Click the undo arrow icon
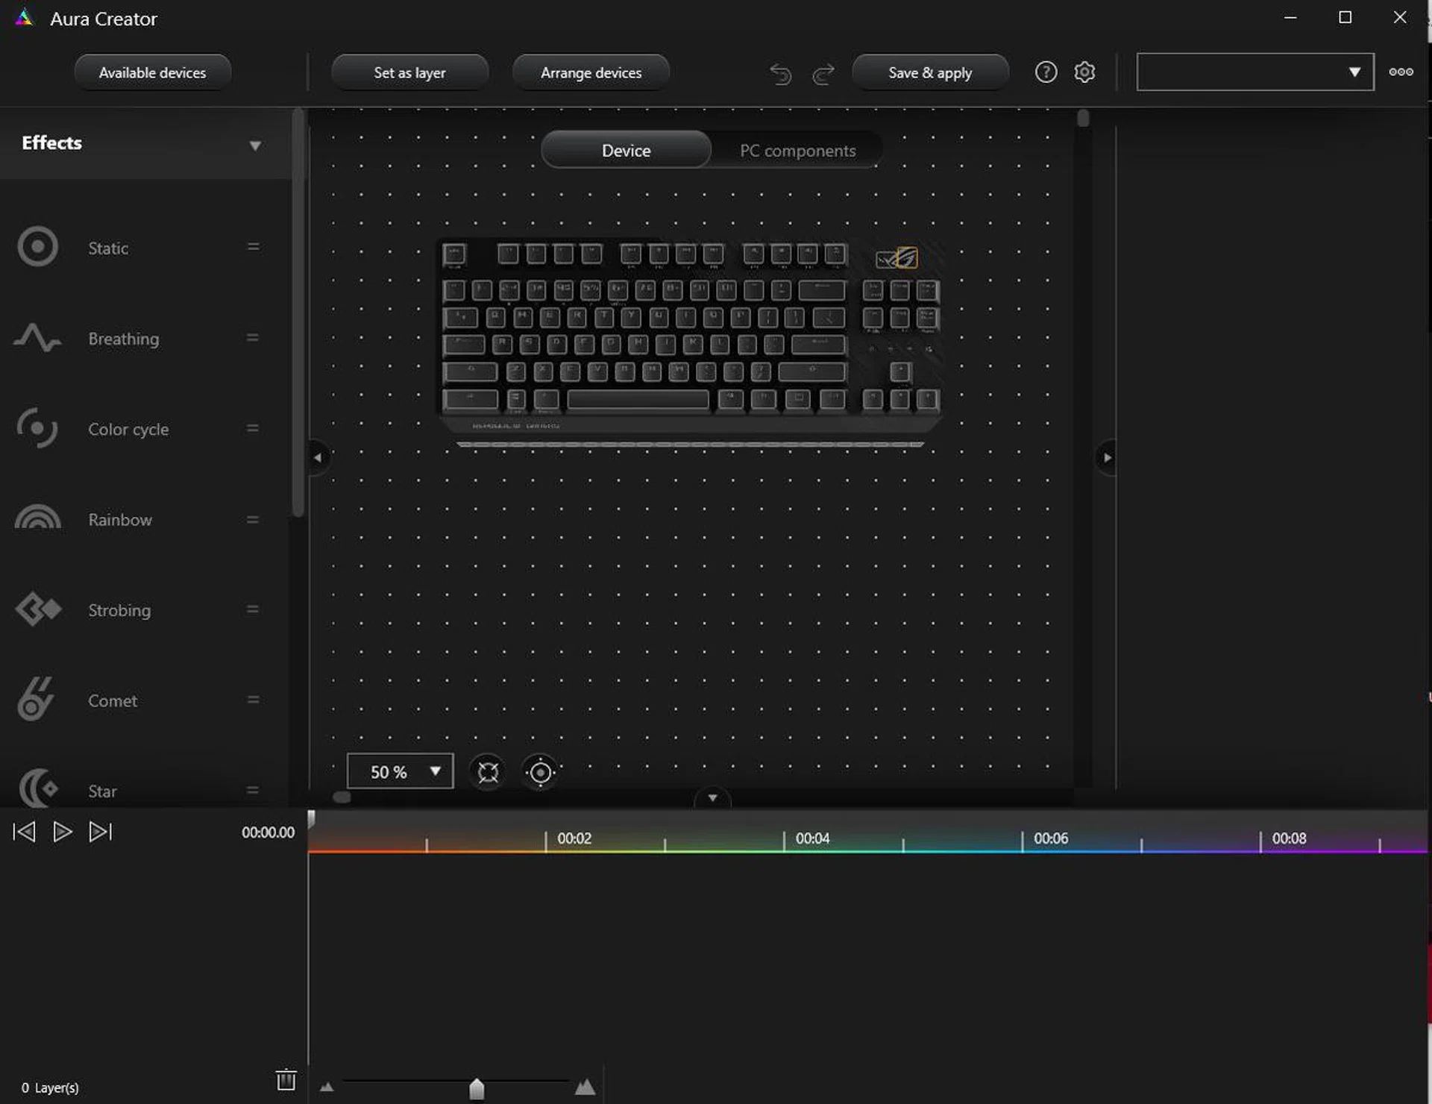This screenshot has width=1432, height=1104. (780, 74)
